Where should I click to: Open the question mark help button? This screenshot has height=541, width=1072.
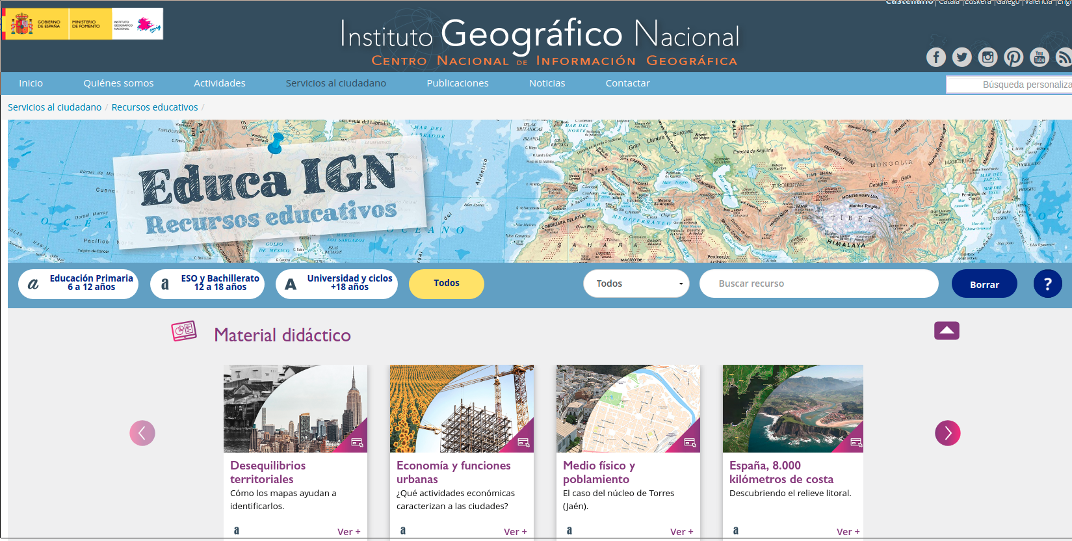(1048, 284)
